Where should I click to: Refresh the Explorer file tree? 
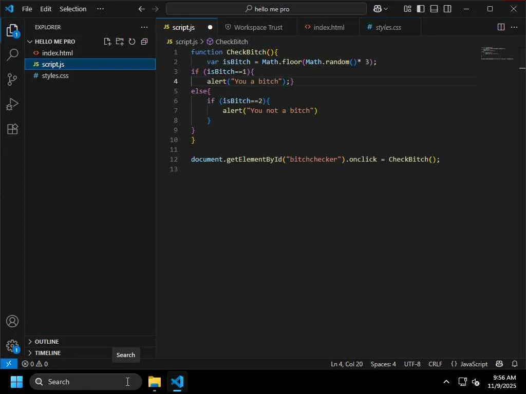(x=132, y=42)
